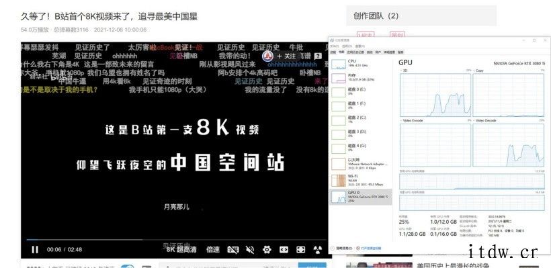551x268 pixels.
Task: Switch to the 进程 tab in Task Manager
Action: click(333, 52)
